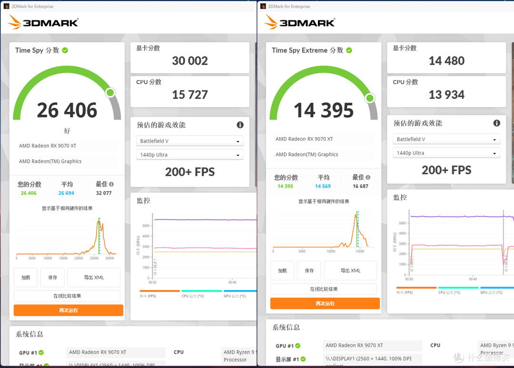The height and width of the screenshot is (368, 514).
Task: Click save button (保存) in Time Spy window
Action: click(x=52, y=278)
